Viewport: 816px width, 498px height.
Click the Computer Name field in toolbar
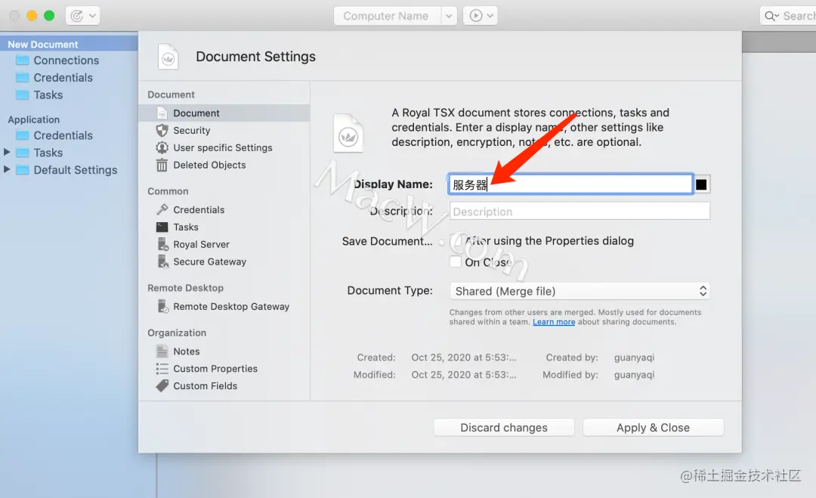pos(387,16)
